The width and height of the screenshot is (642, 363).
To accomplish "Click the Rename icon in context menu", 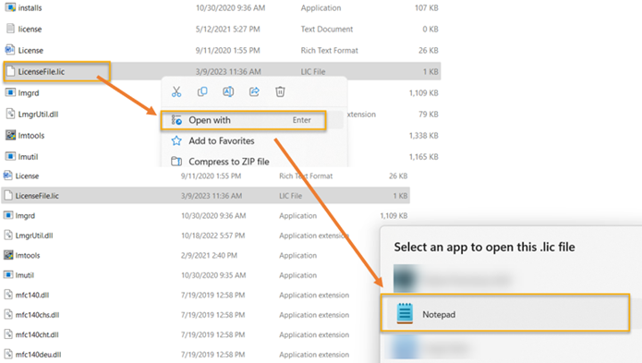I will point(228,91).
